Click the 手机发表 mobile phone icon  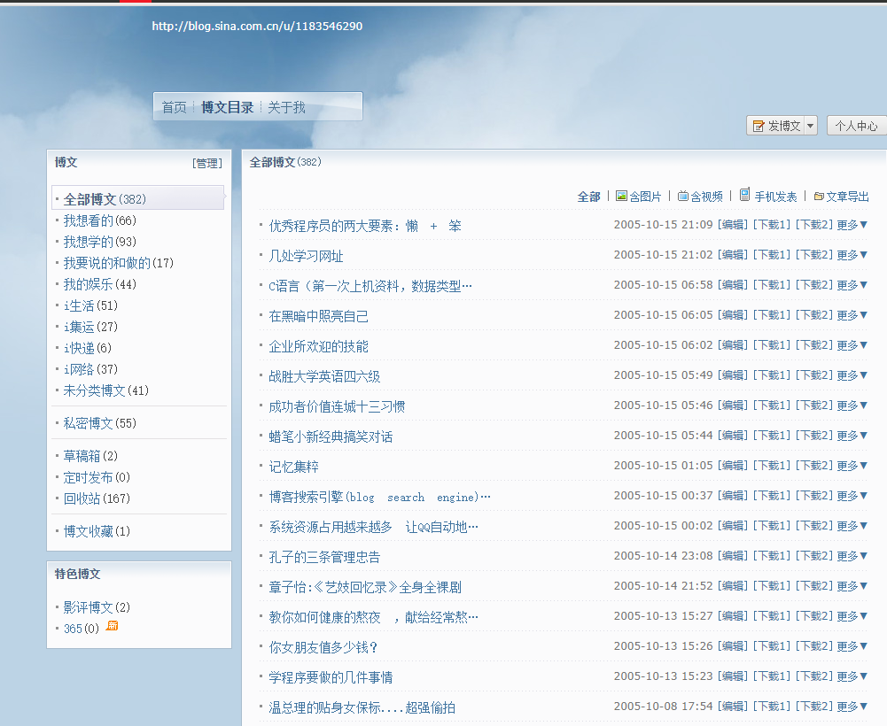745,195
